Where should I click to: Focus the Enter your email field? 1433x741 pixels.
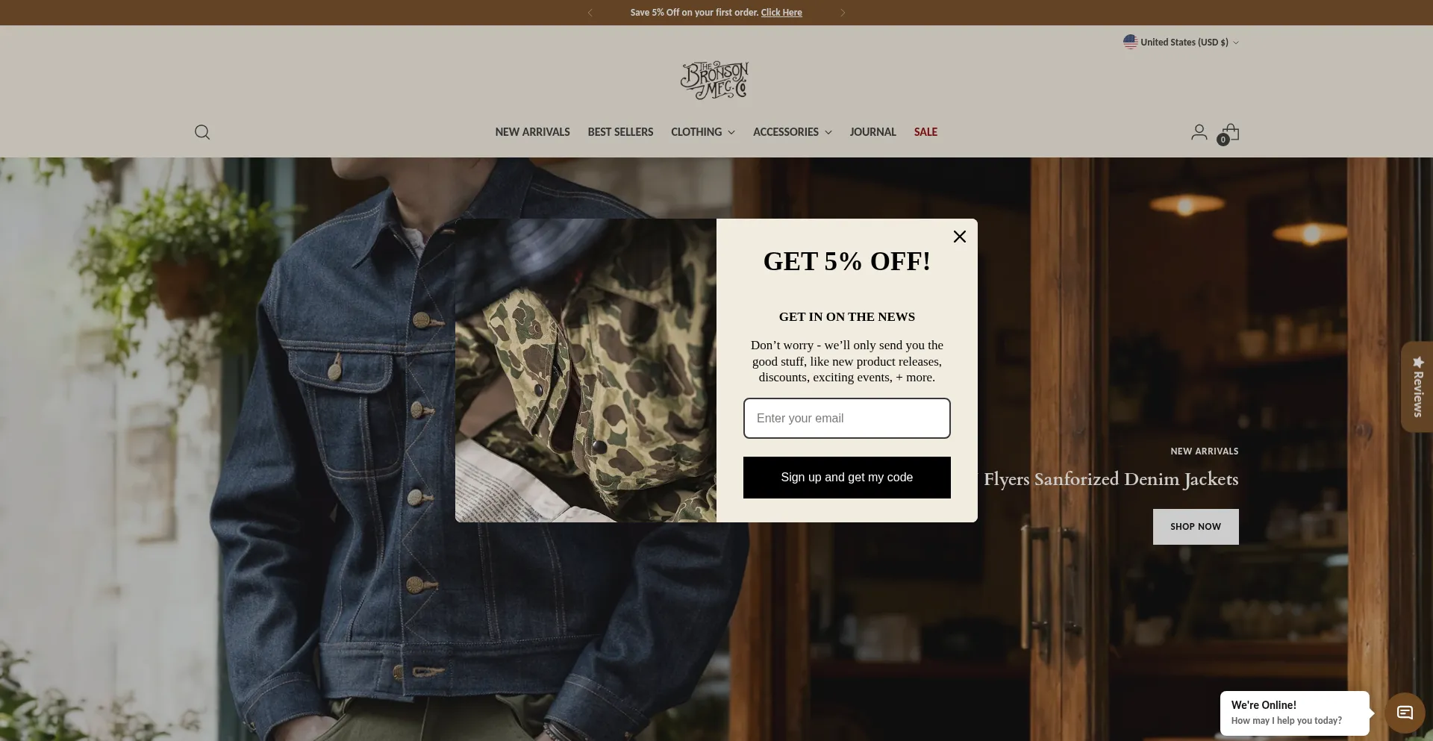847,418
